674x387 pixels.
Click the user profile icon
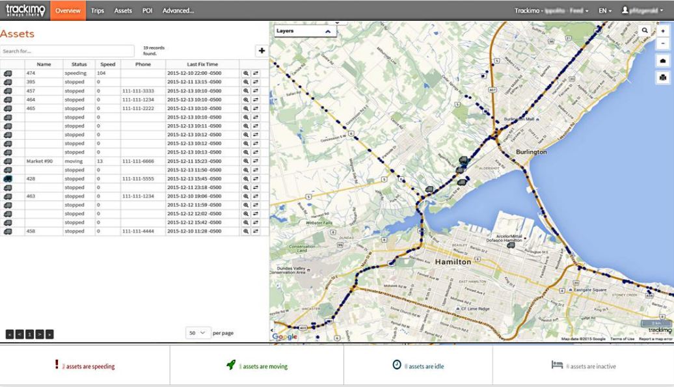pyautogui.click(x=625, y=10)
